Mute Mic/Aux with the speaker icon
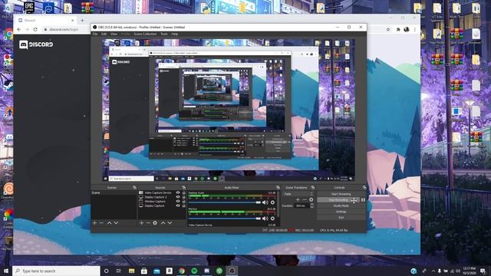The width and height of the screenshot is (491, 276). pyautogui.click(x=265, y=219)
